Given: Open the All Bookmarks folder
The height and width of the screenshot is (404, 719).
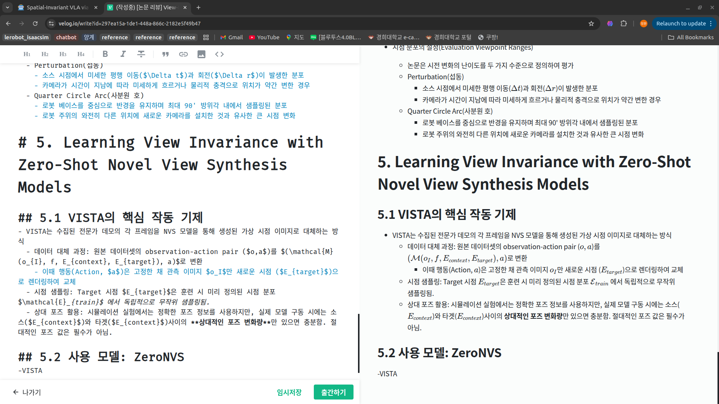Looking at the screenshot, I should (x=691, y=37).
